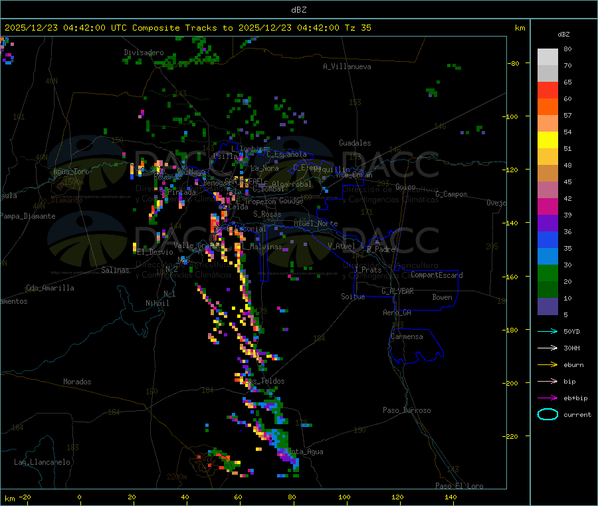Click the R_Padre location label
The height and width of the screenshot is (506, 598).
[x=381, y=249]
